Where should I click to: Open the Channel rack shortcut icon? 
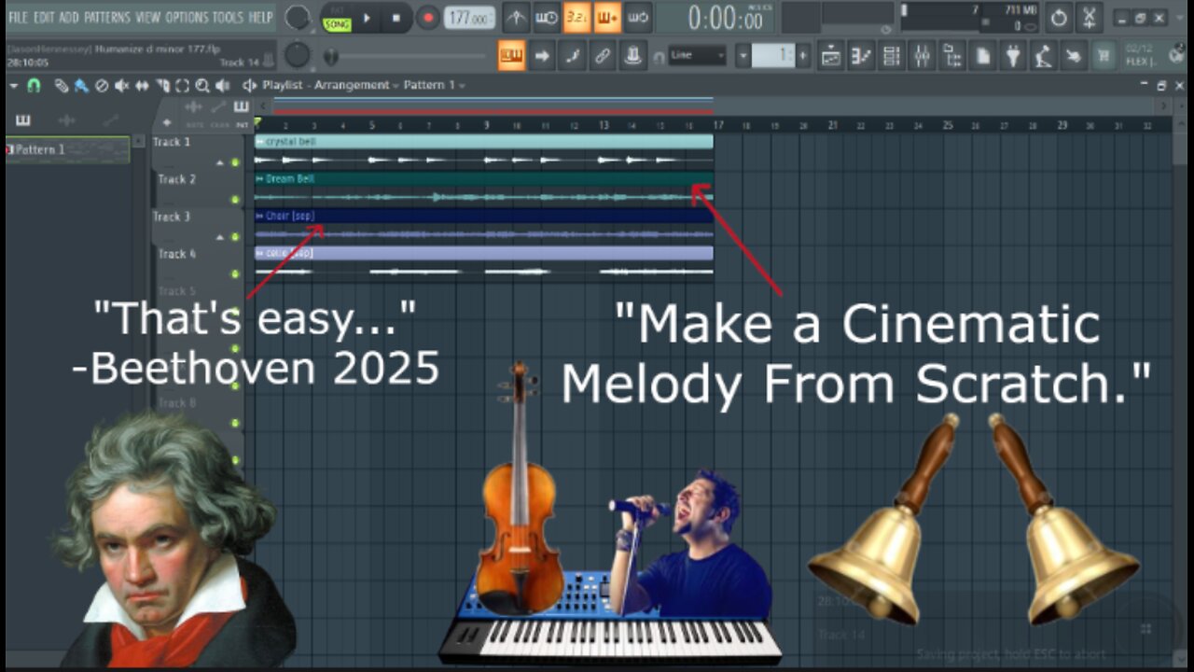[x=892, y=56]
